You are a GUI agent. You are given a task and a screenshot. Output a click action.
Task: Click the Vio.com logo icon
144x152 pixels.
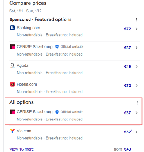point(12,131)
